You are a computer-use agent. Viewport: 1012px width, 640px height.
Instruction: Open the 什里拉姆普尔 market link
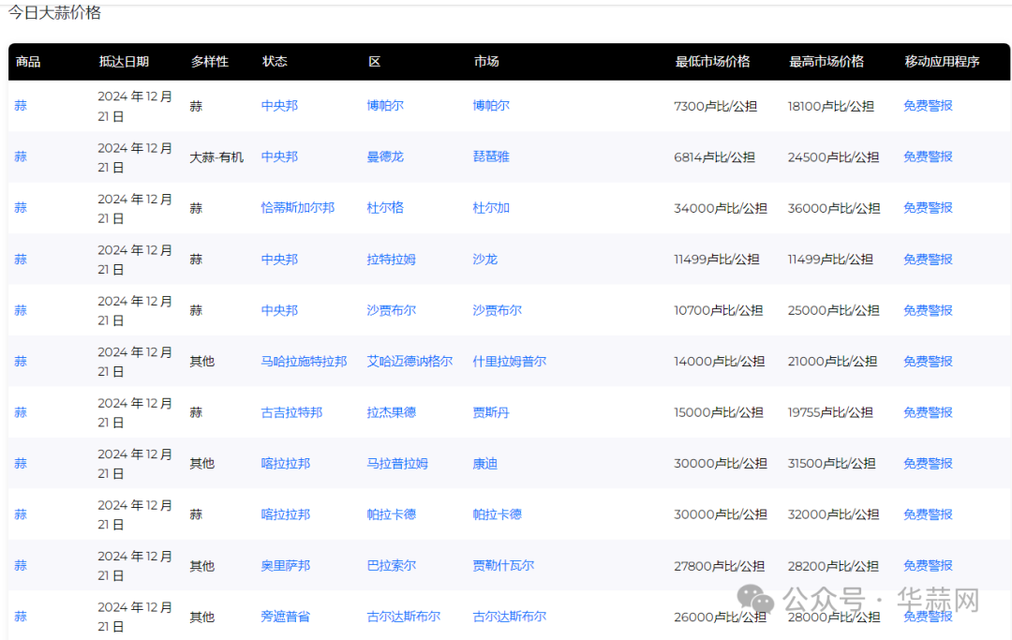pyautogui.click(x=509, y=362)
